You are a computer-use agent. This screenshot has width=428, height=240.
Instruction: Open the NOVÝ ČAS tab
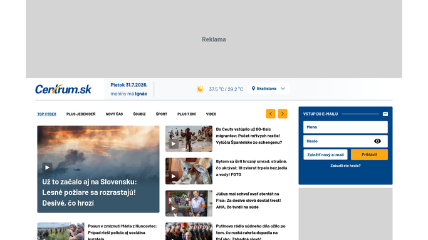tap(114, 114)
